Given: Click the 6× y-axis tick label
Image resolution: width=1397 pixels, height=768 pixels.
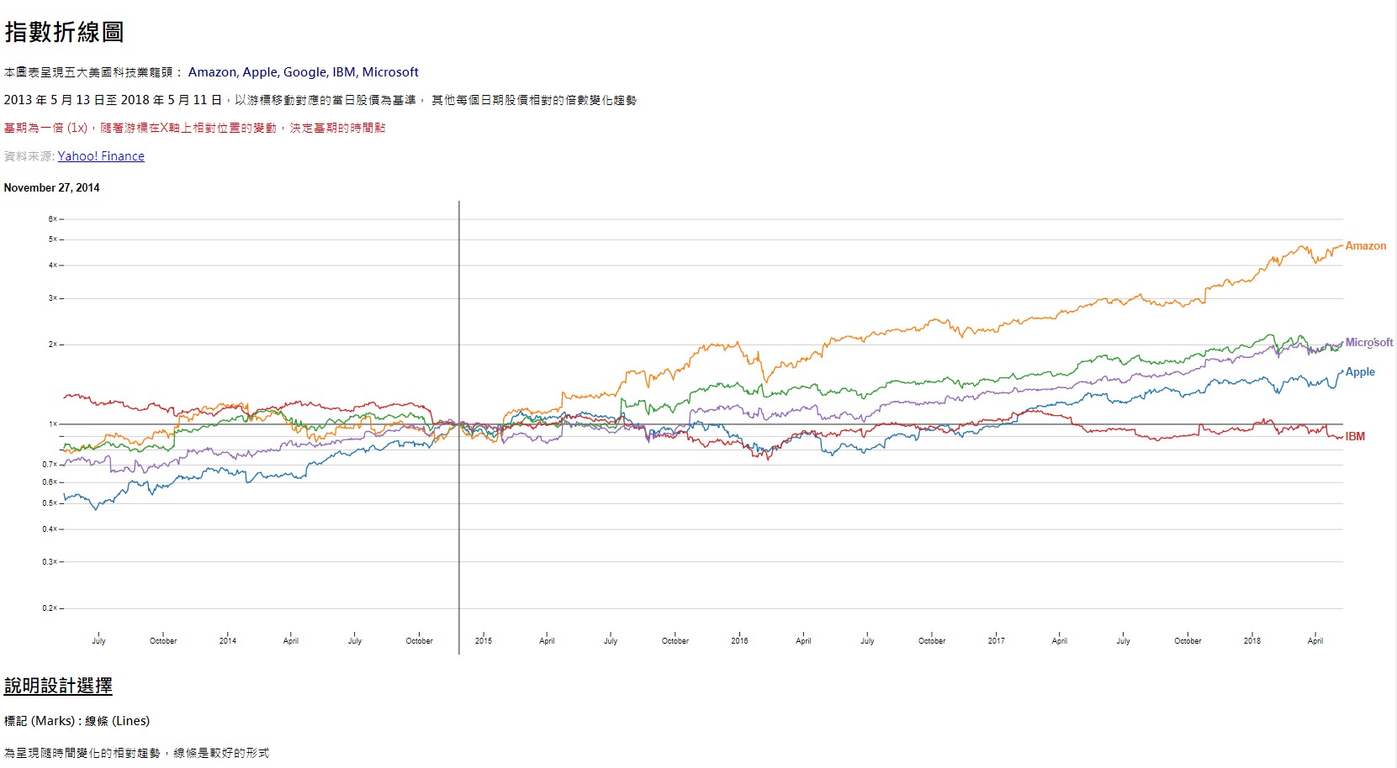Looking at the screenshot, I should point(52,219).
